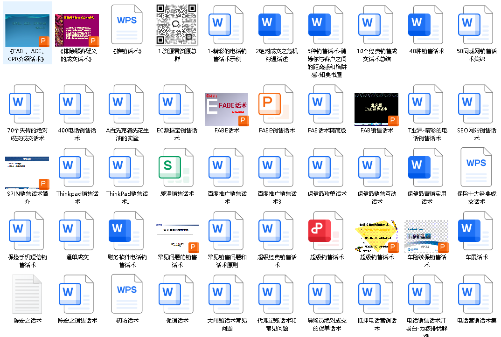Open the 百度推广销售话术3 document
Image resolution: width=501 pixels, height=337 pixels.
276,167
